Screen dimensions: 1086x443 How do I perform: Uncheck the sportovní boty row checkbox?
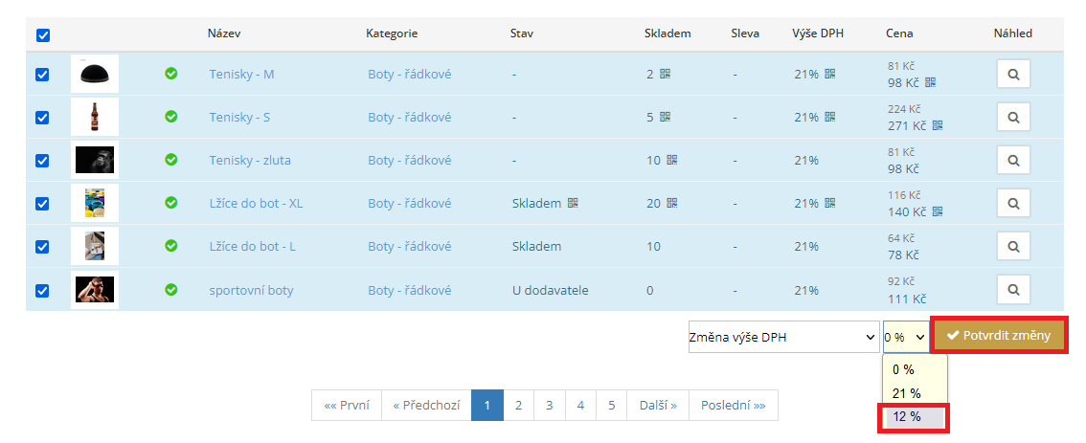point(43,290)
